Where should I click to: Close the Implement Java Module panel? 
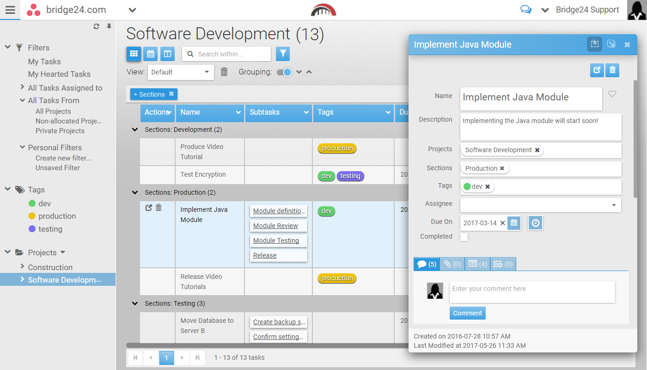point(627,45)
